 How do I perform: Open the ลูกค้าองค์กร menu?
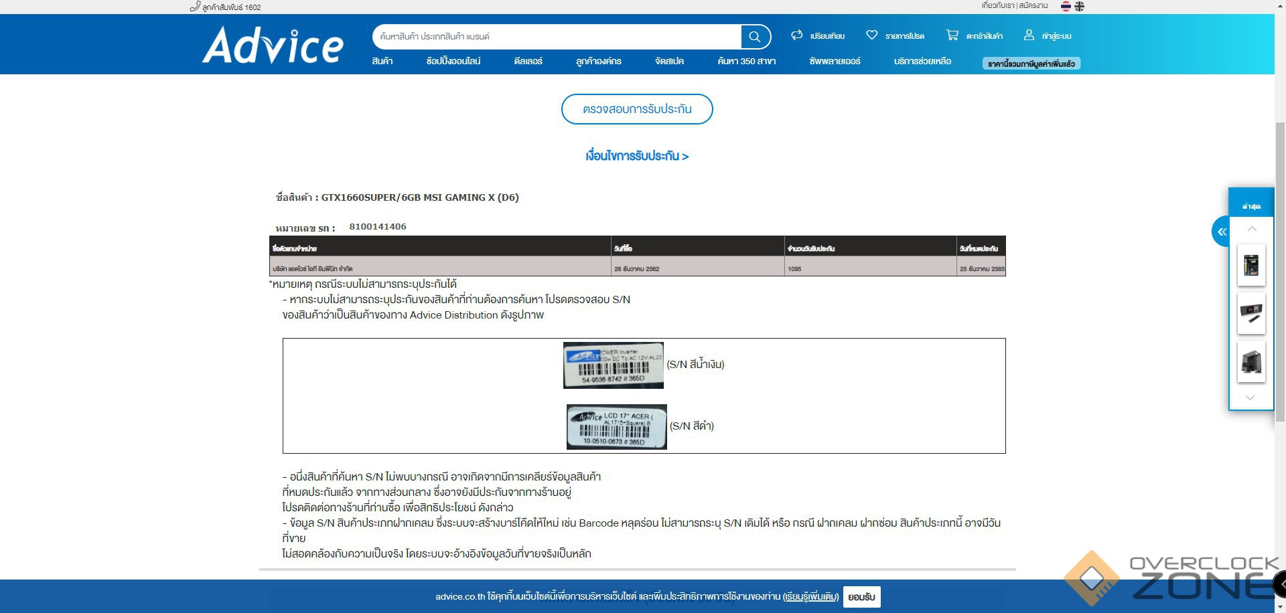(x=599, y=61)
